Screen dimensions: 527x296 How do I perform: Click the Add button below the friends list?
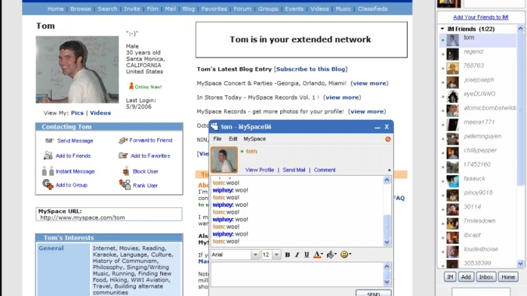[x=466, y=277]
